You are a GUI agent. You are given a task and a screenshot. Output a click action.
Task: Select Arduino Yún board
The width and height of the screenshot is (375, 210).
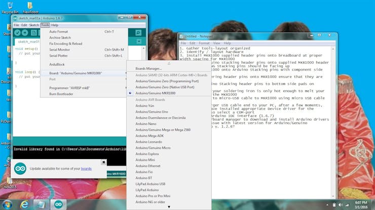click(x=169, y=106)
